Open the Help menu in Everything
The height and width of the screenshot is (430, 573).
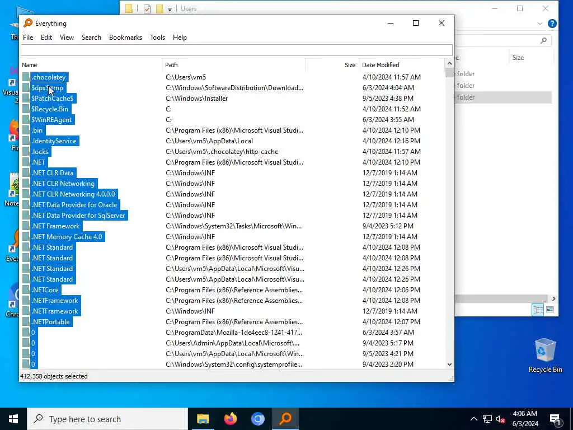(x=180, y=38)
